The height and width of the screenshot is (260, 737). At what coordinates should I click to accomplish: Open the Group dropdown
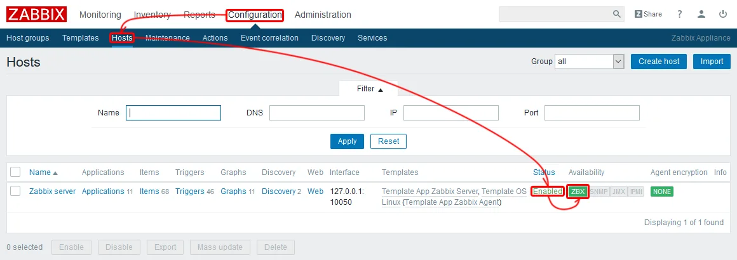click(x=590, y=62)
